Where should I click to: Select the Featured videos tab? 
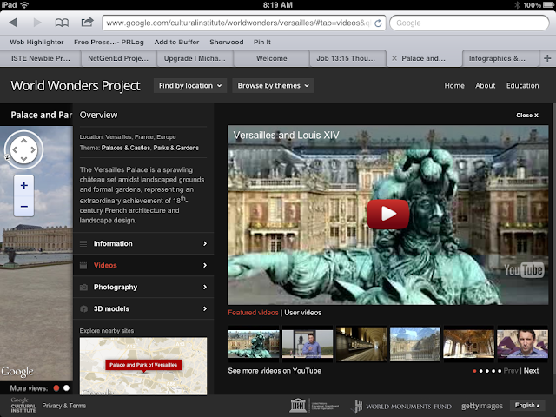(x=253, y=313)
